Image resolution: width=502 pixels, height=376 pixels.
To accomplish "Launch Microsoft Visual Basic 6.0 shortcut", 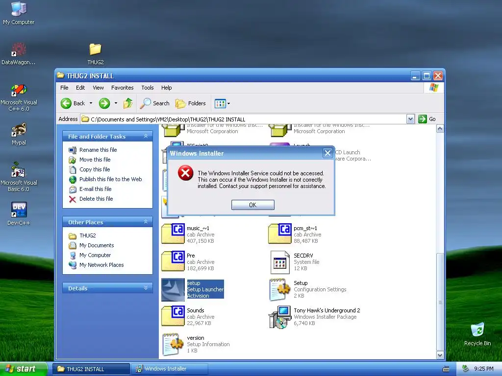I will pos(19,177).
